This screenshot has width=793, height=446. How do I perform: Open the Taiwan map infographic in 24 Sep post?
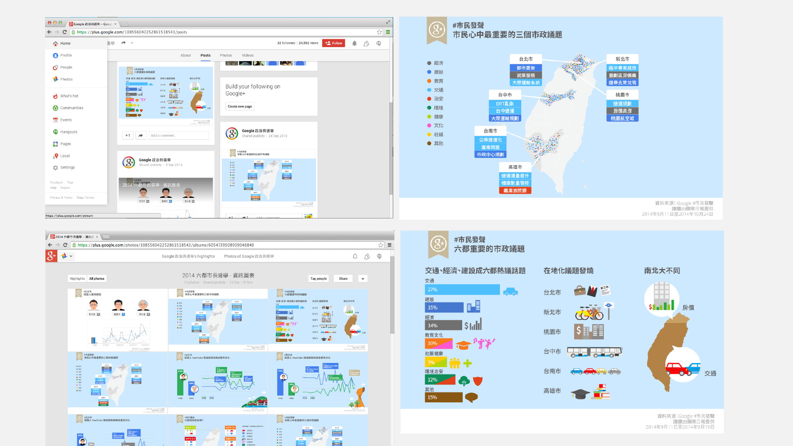coord(269,178)
